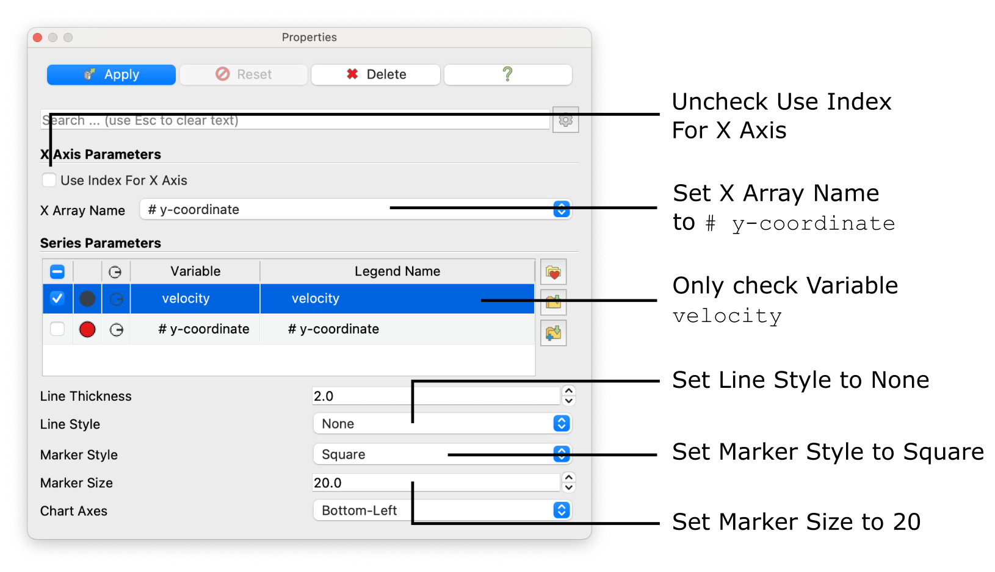Load default property values via folder-with-arrow icon
This screenshot has width=995, height=572.
[553, 302]
